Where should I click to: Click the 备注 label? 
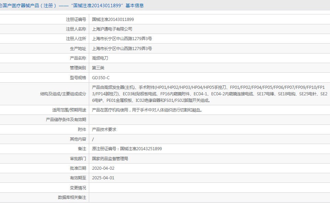[x=82, y=149]
